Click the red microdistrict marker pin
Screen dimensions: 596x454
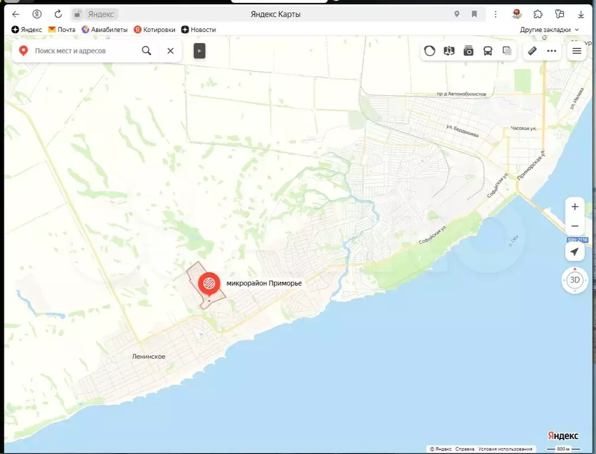click(x=209, y=284)
